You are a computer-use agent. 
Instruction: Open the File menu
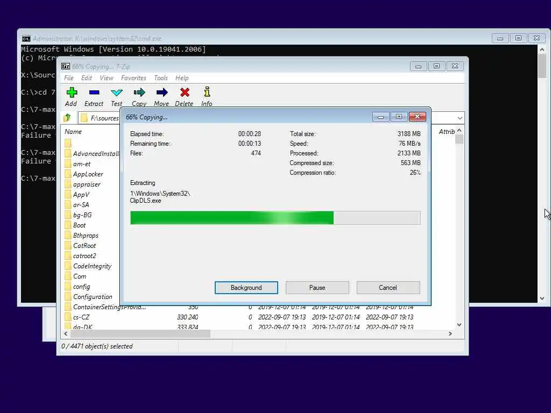[x=69, y=78]
